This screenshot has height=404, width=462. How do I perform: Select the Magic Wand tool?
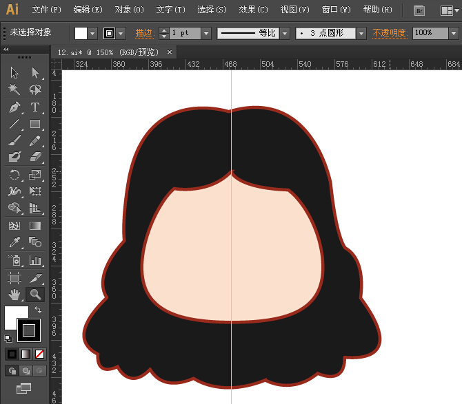coord(14,90)
